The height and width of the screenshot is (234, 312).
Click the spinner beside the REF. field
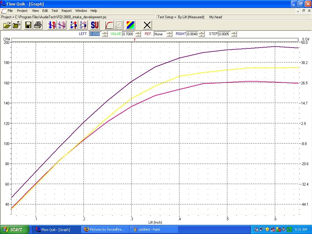pyautogui.click(x=169, y=34)
